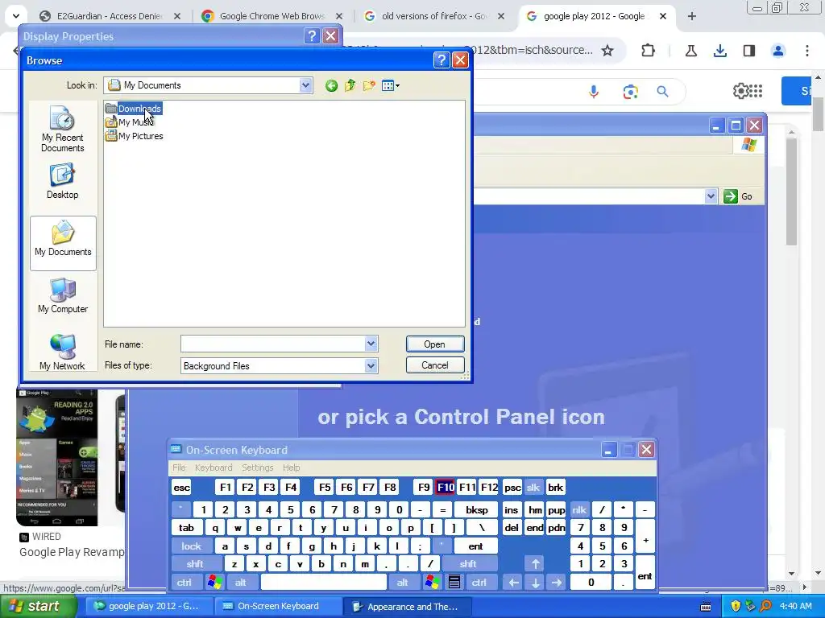This screenshot has width=825, height=618.
Task: Go up one folder level in Browse dialog
Action: 350,85
